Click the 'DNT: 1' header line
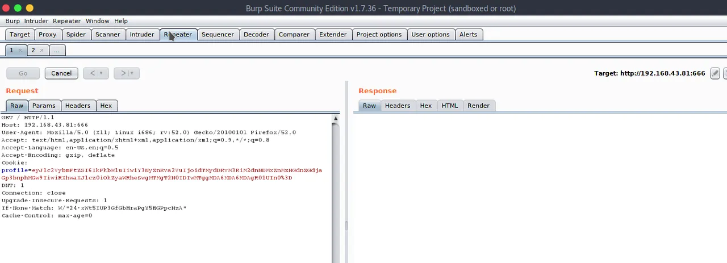 [12, 185]
